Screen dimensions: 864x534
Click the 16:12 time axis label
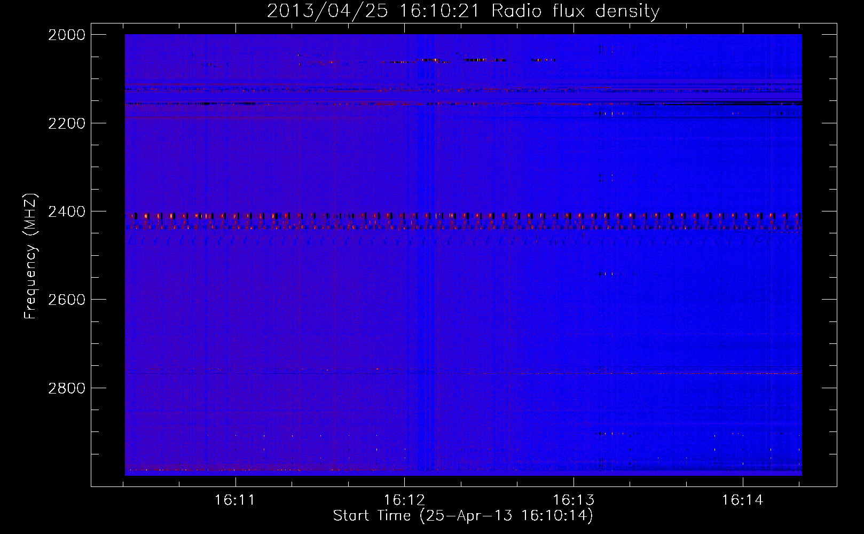point(404,500)
